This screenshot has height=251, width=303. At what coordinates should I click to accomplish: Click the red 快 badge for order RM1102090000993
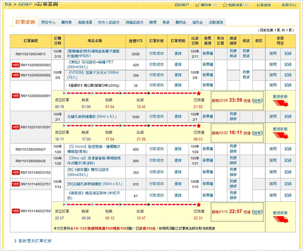point(16,65)
